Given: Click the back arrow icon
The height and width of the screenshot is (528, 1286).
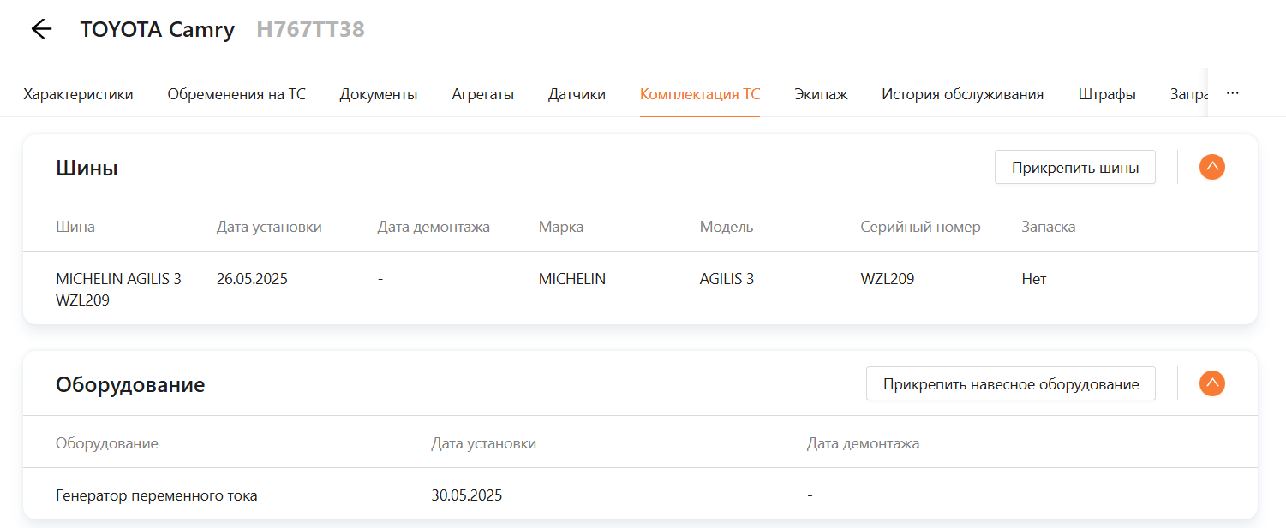Looking at the screenshot, I should 41,29.
